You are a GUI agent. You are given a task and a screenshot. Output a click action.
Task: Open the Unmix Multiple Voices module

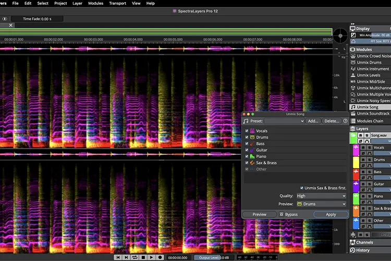point(371,94)
